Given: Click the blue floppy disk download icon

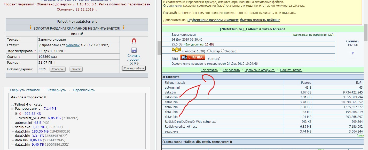Looking at the screenshot, I should (x=134, y=50).
